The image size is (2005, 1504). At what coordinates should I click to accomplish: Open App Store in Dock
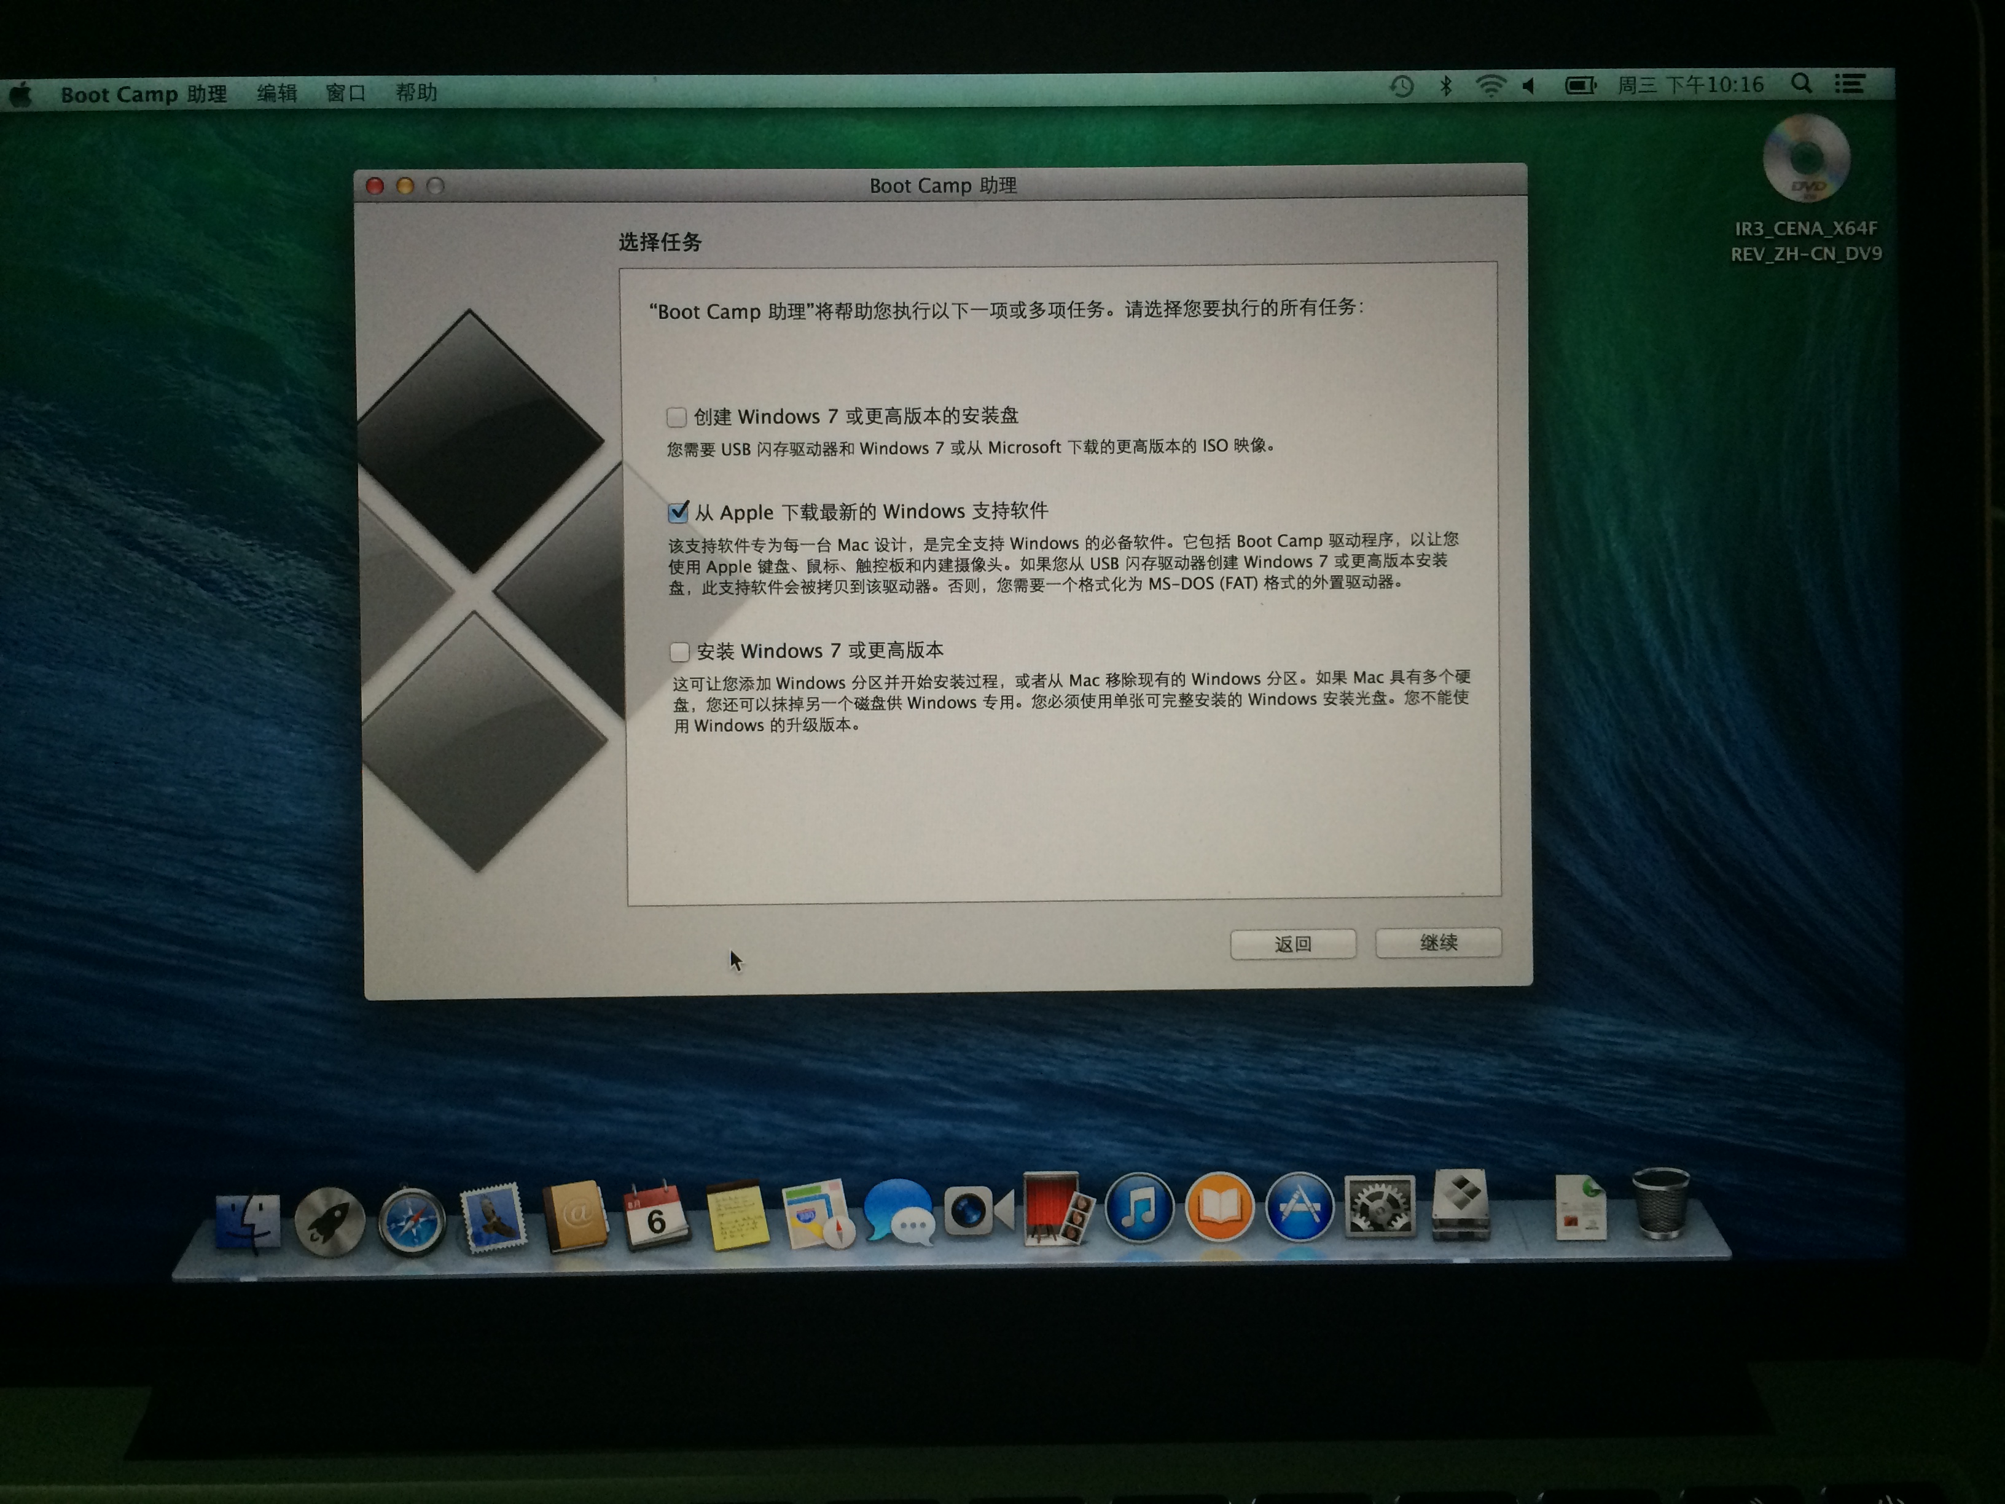point(1299,1208)
